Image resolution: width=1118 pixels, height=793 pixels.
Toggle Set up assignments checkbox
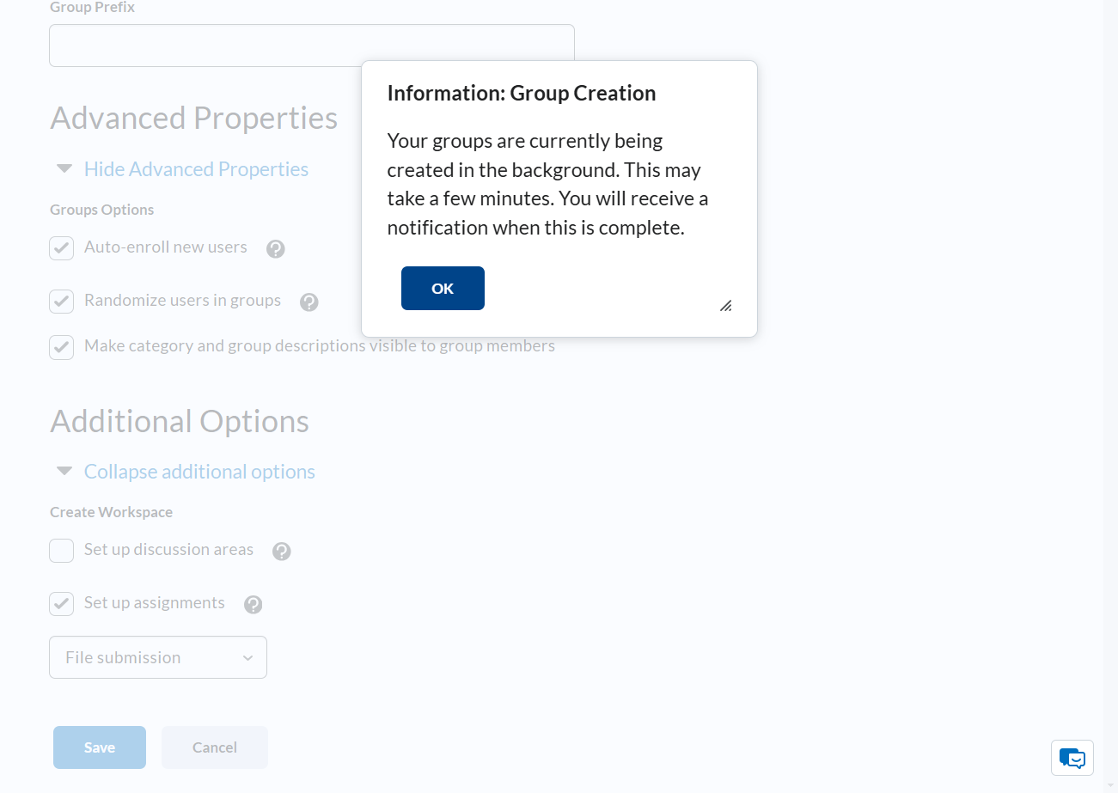point(61,604)
